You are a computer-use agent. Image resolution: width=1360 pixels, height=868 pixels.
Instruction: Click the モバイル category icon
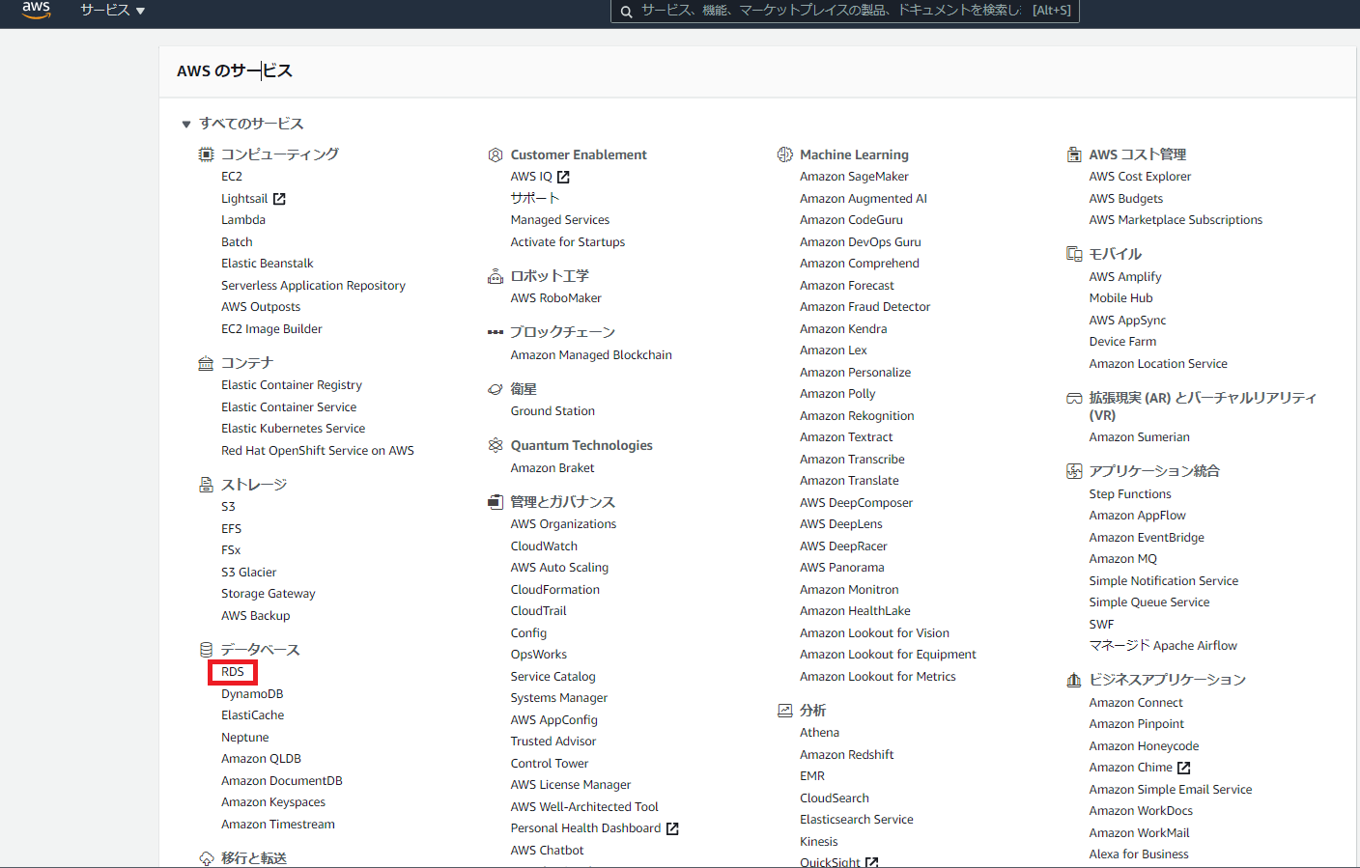pyautogui.click(x=1074, y=254)
